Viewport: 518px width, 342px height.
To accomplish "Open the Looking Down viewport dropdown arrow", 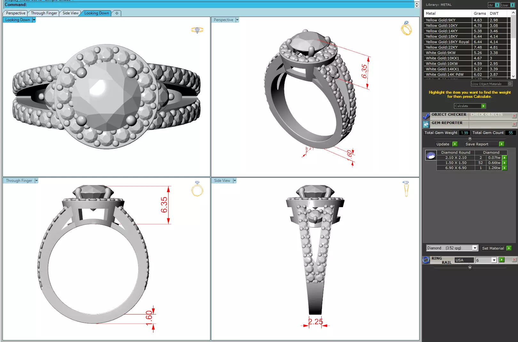I will coord(34,20).
